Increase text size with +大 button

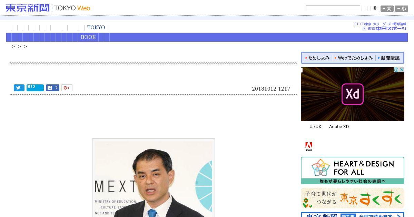click(x=387, y=9)
